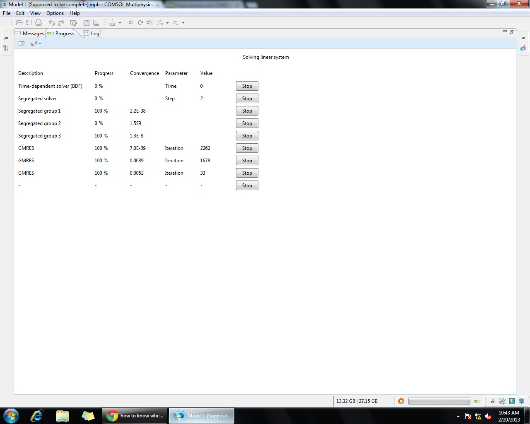Click the muted volume speaker tray icon
This screenshot has width=530, height=424.
point(488,416)
